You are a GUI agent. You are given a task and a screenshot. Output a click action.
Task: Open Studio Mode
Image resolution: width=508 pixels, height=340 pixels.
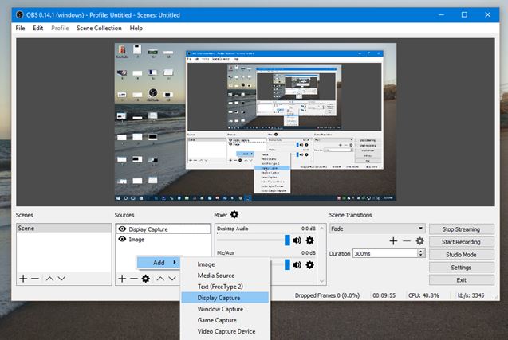click(x=461, y=255)
